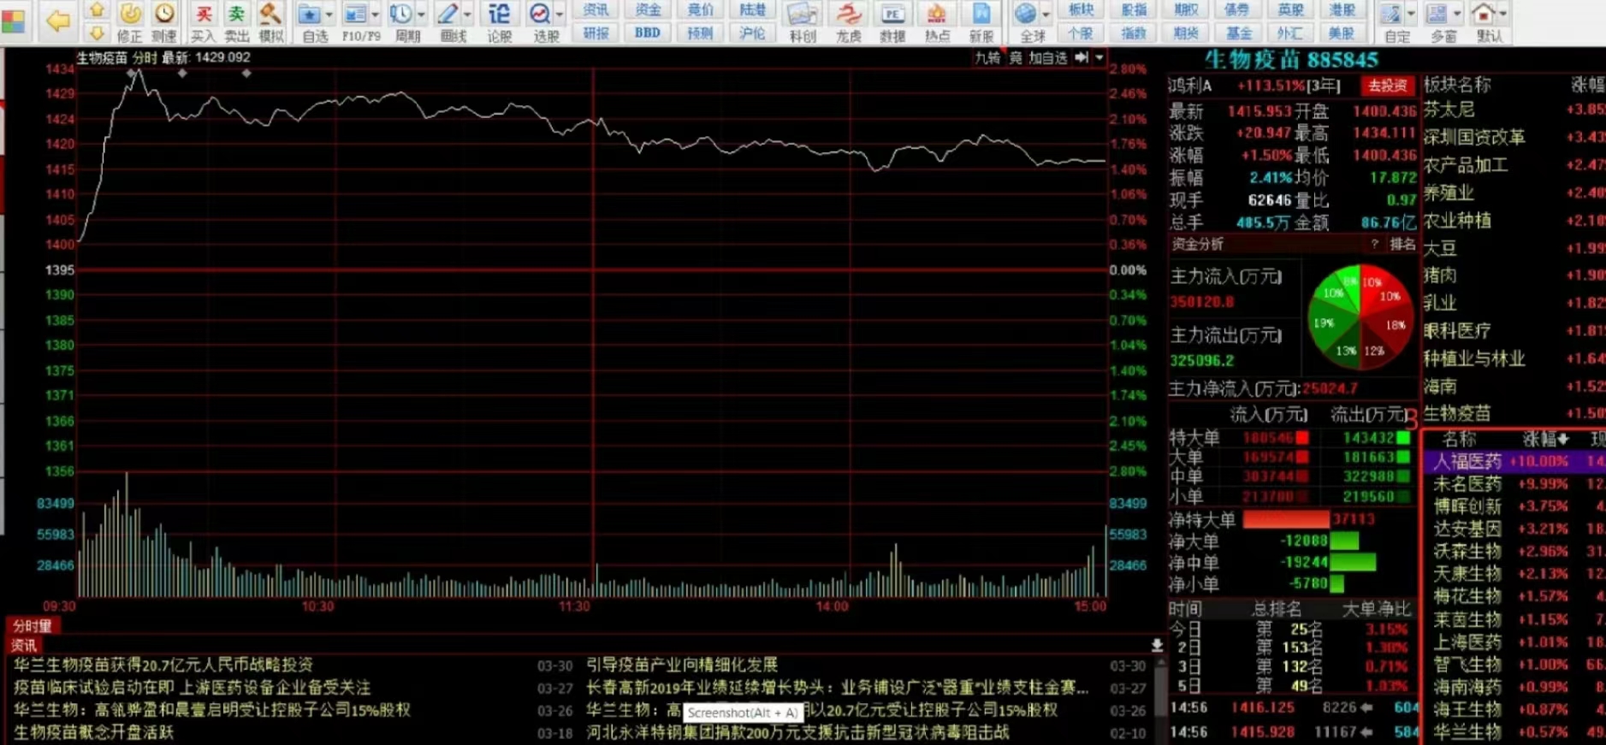This screenshot has height=745, width=1606.
Task: Click the up arrow navigation icon
Action: pyautogui.click(x=97, y=10)
